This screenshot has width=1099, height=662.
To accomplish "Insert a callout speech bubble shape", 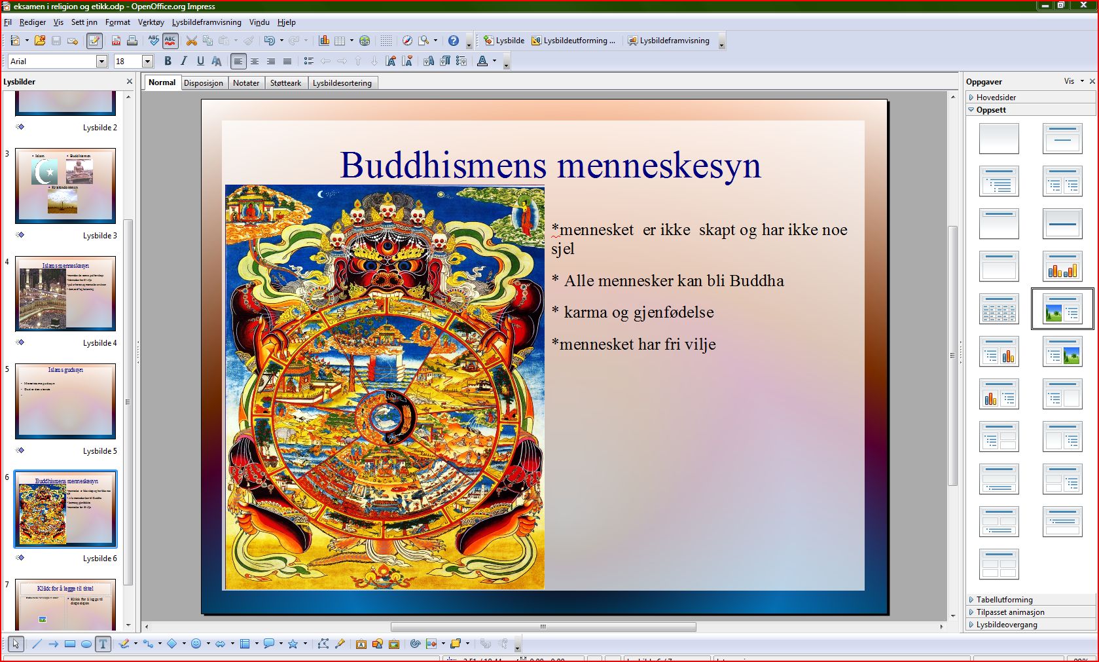I will pyautogui.click(x=268, y=644).
